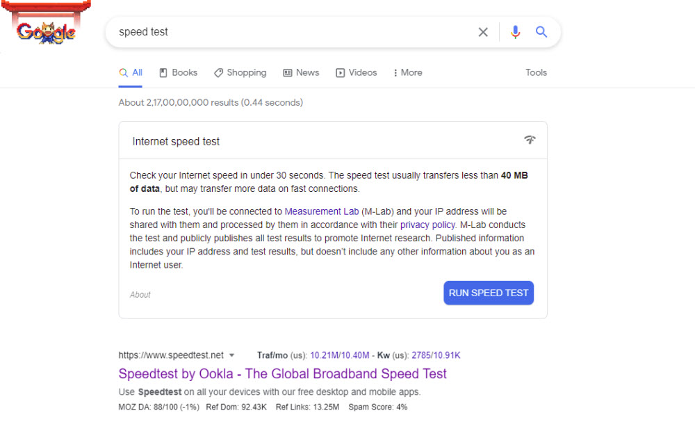Click the voice search microphone icon

[x=515, y=32]
